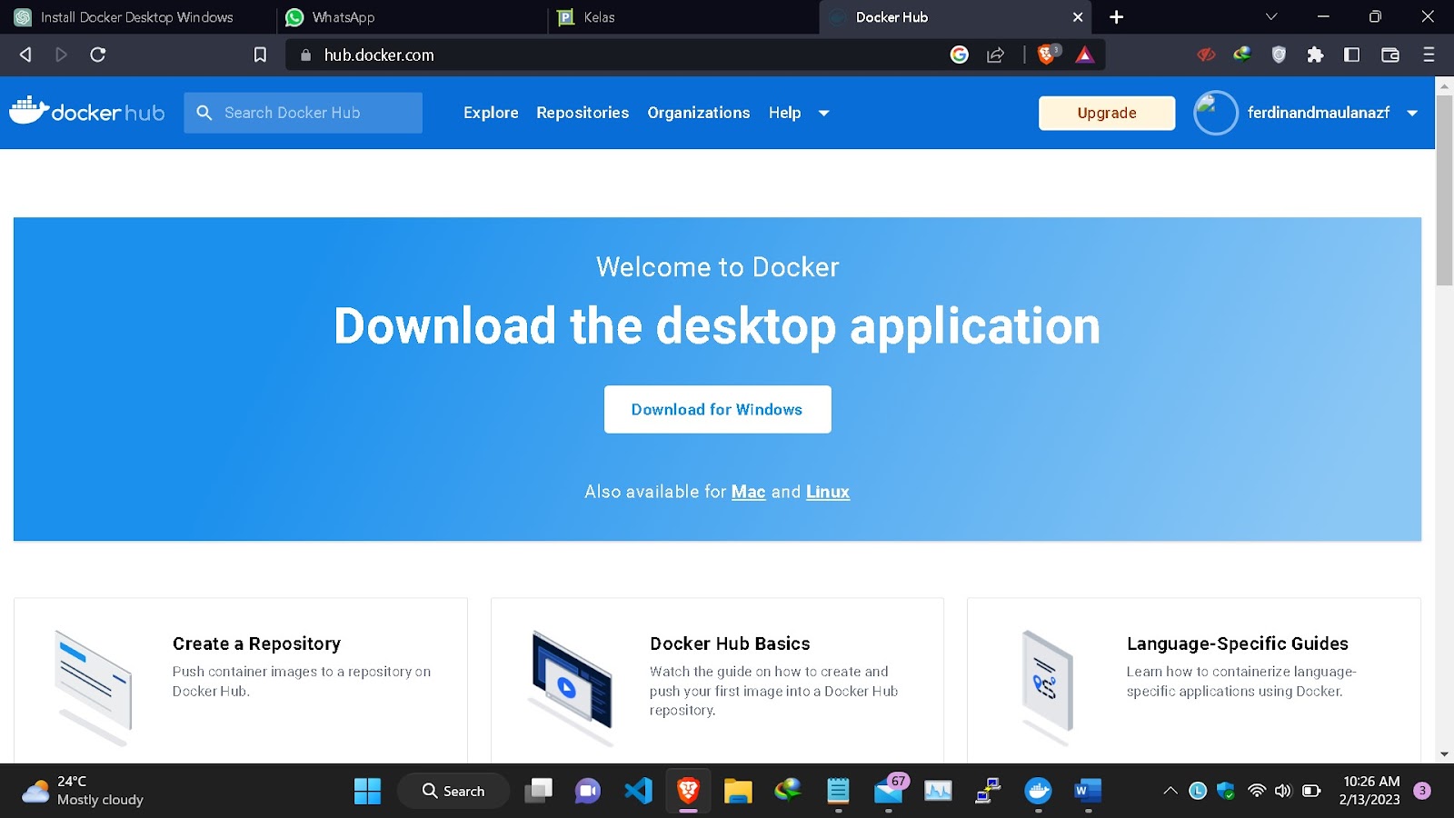Close the Docker Hub tab
Image resolution: width=1454 pixels, height=818 pixels.
click(x=1078, y=17)
